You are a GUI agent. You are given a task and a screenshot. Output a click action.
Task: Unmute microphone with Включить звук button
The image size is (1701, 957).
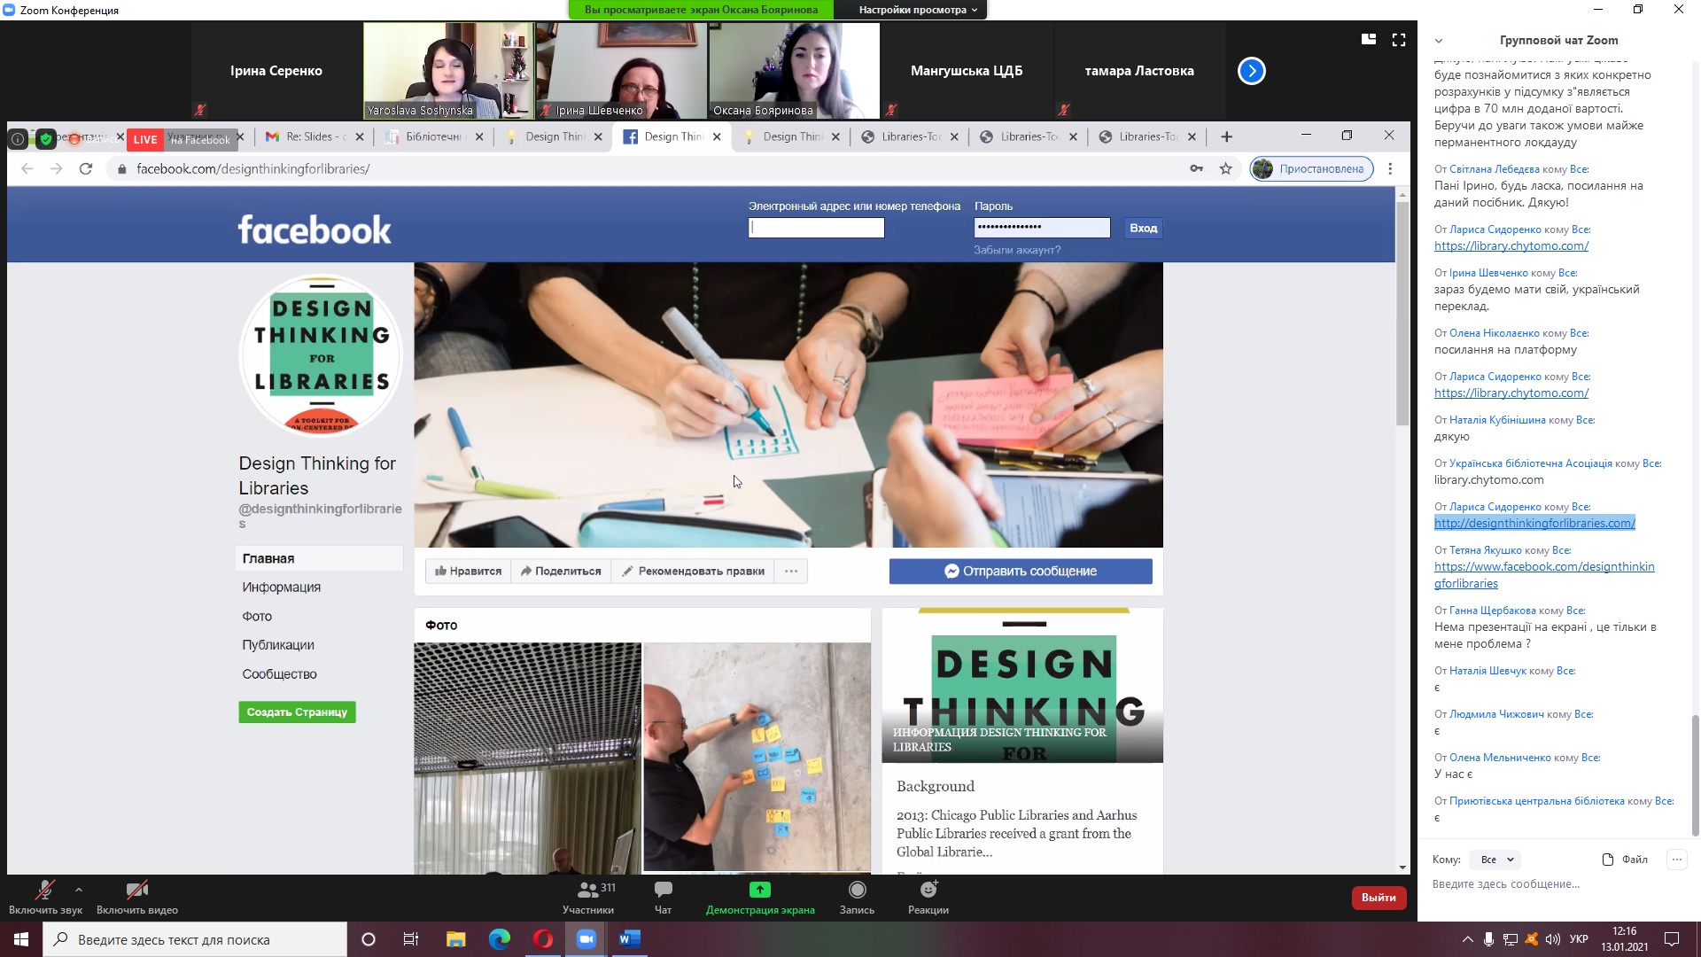tap(45, 897)
